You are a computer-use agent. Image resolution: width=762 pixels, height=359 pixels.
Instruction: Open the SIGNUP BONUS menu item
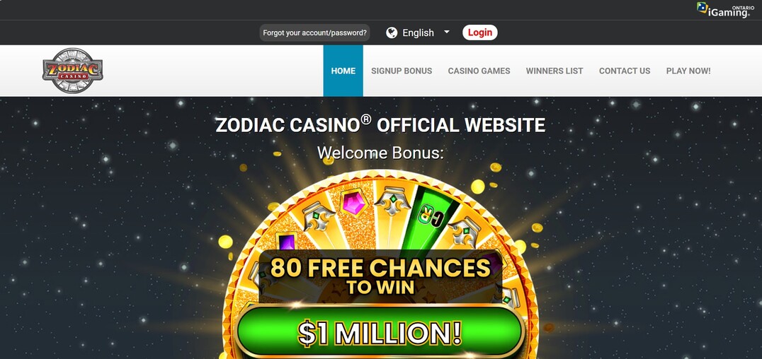tap(402, 71)
